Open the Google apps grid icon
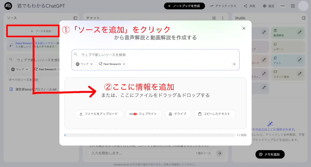Viewport: 311px width, 167px height. 293,6
